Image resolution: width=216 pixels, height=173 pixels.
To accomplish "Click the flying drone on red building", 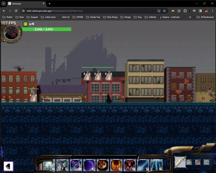I will pyautogui.click(x=19, y=68).
